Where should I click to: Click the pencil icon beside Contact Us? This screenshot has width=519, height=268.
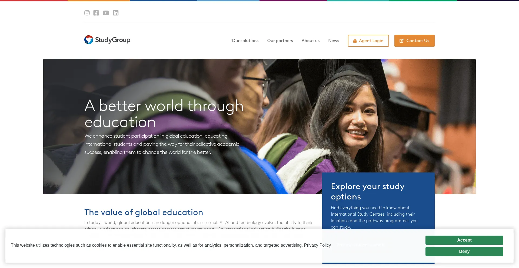click(402, 41)
